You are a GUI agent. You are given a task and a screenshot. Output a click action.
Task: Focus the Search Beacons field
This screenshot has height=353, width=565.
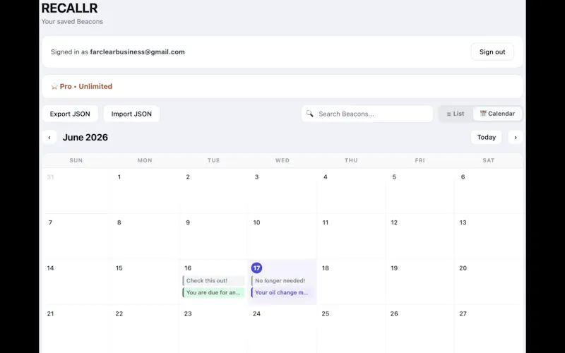point(367,114)
